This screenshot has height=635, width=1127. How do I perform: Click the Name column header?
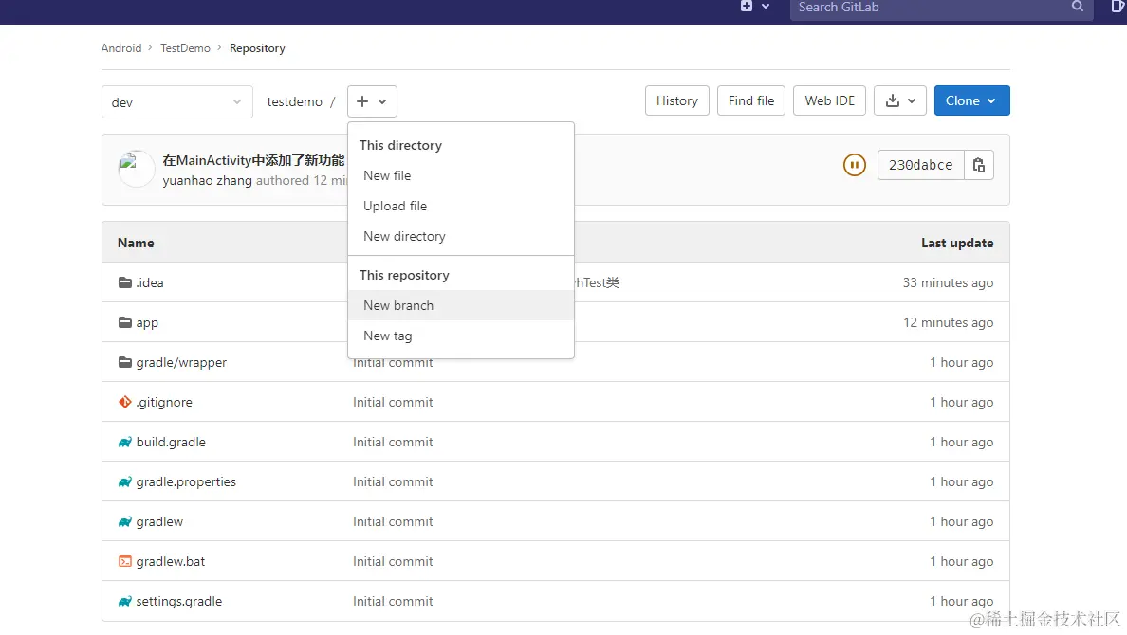pos(136,243)
